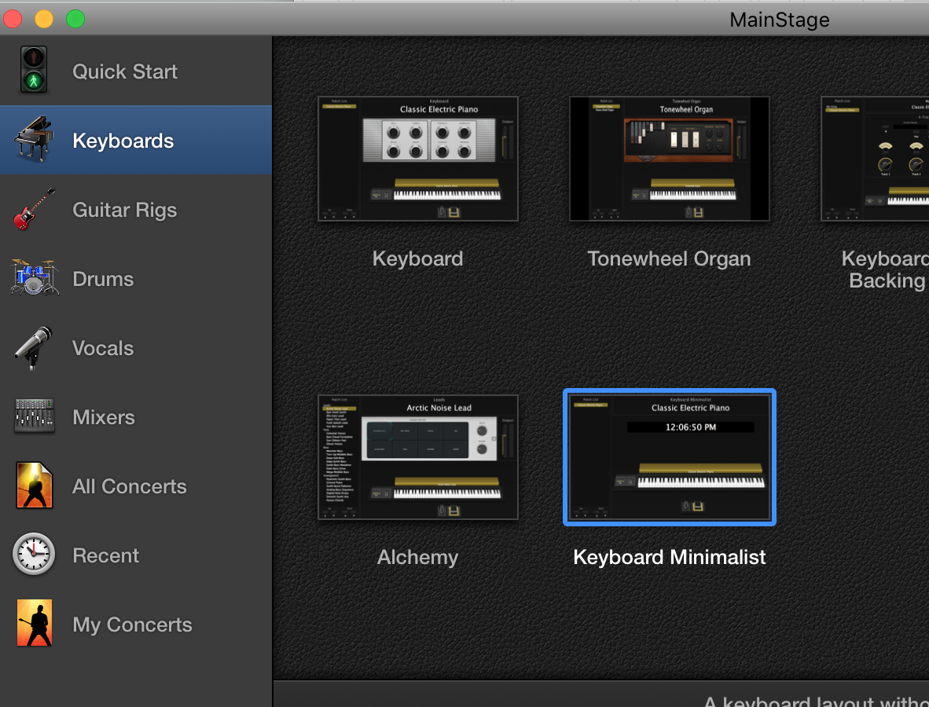
Task: Open the Drums category
Action: (136, 278)
